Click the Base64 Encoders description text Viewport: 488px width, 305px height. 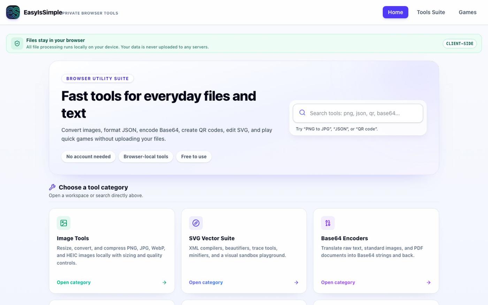(x=372, y=252)
